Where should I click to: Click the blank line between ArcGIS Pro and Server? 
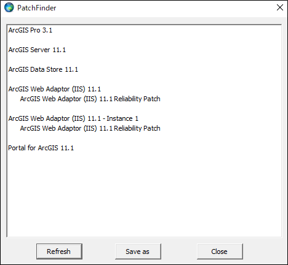[144, 40]
